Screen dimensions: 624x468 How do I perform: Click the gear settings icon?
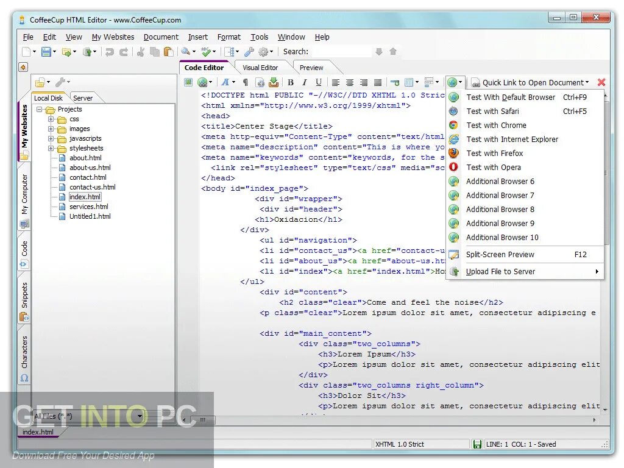[263, 52]
